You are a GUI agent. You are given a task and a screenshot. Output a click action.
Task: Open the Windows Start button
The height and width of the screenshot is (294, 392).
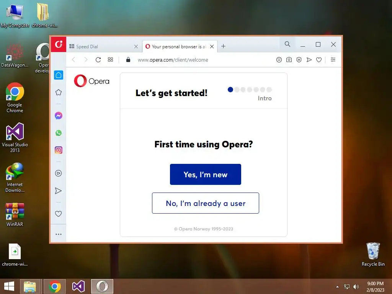click(x=9, y=286)
